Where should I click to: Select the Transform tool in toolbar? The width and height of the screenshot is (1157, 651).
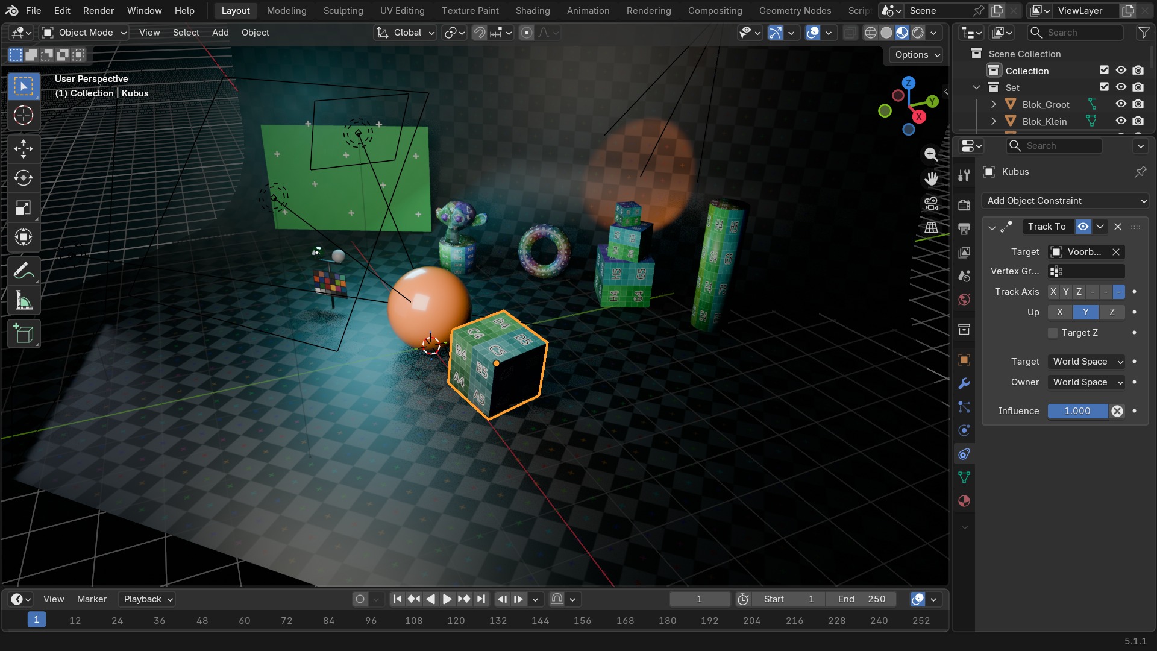click(24, 237)
